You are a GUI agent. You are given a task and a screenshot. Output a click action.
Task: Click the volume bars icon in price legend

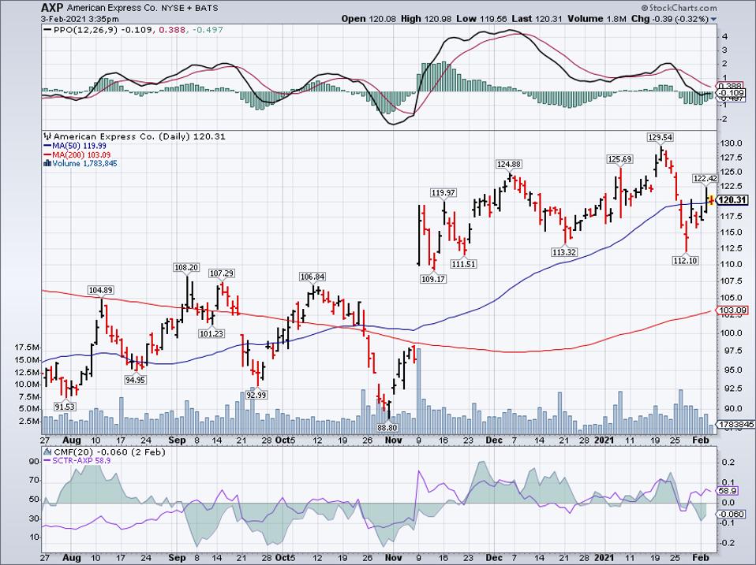(47, 164)
